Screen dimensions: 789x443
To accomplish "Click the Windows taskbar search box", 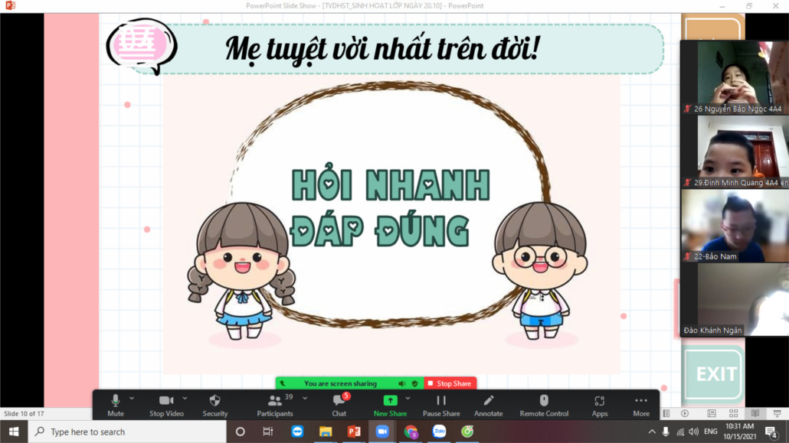I will point(126,432).
